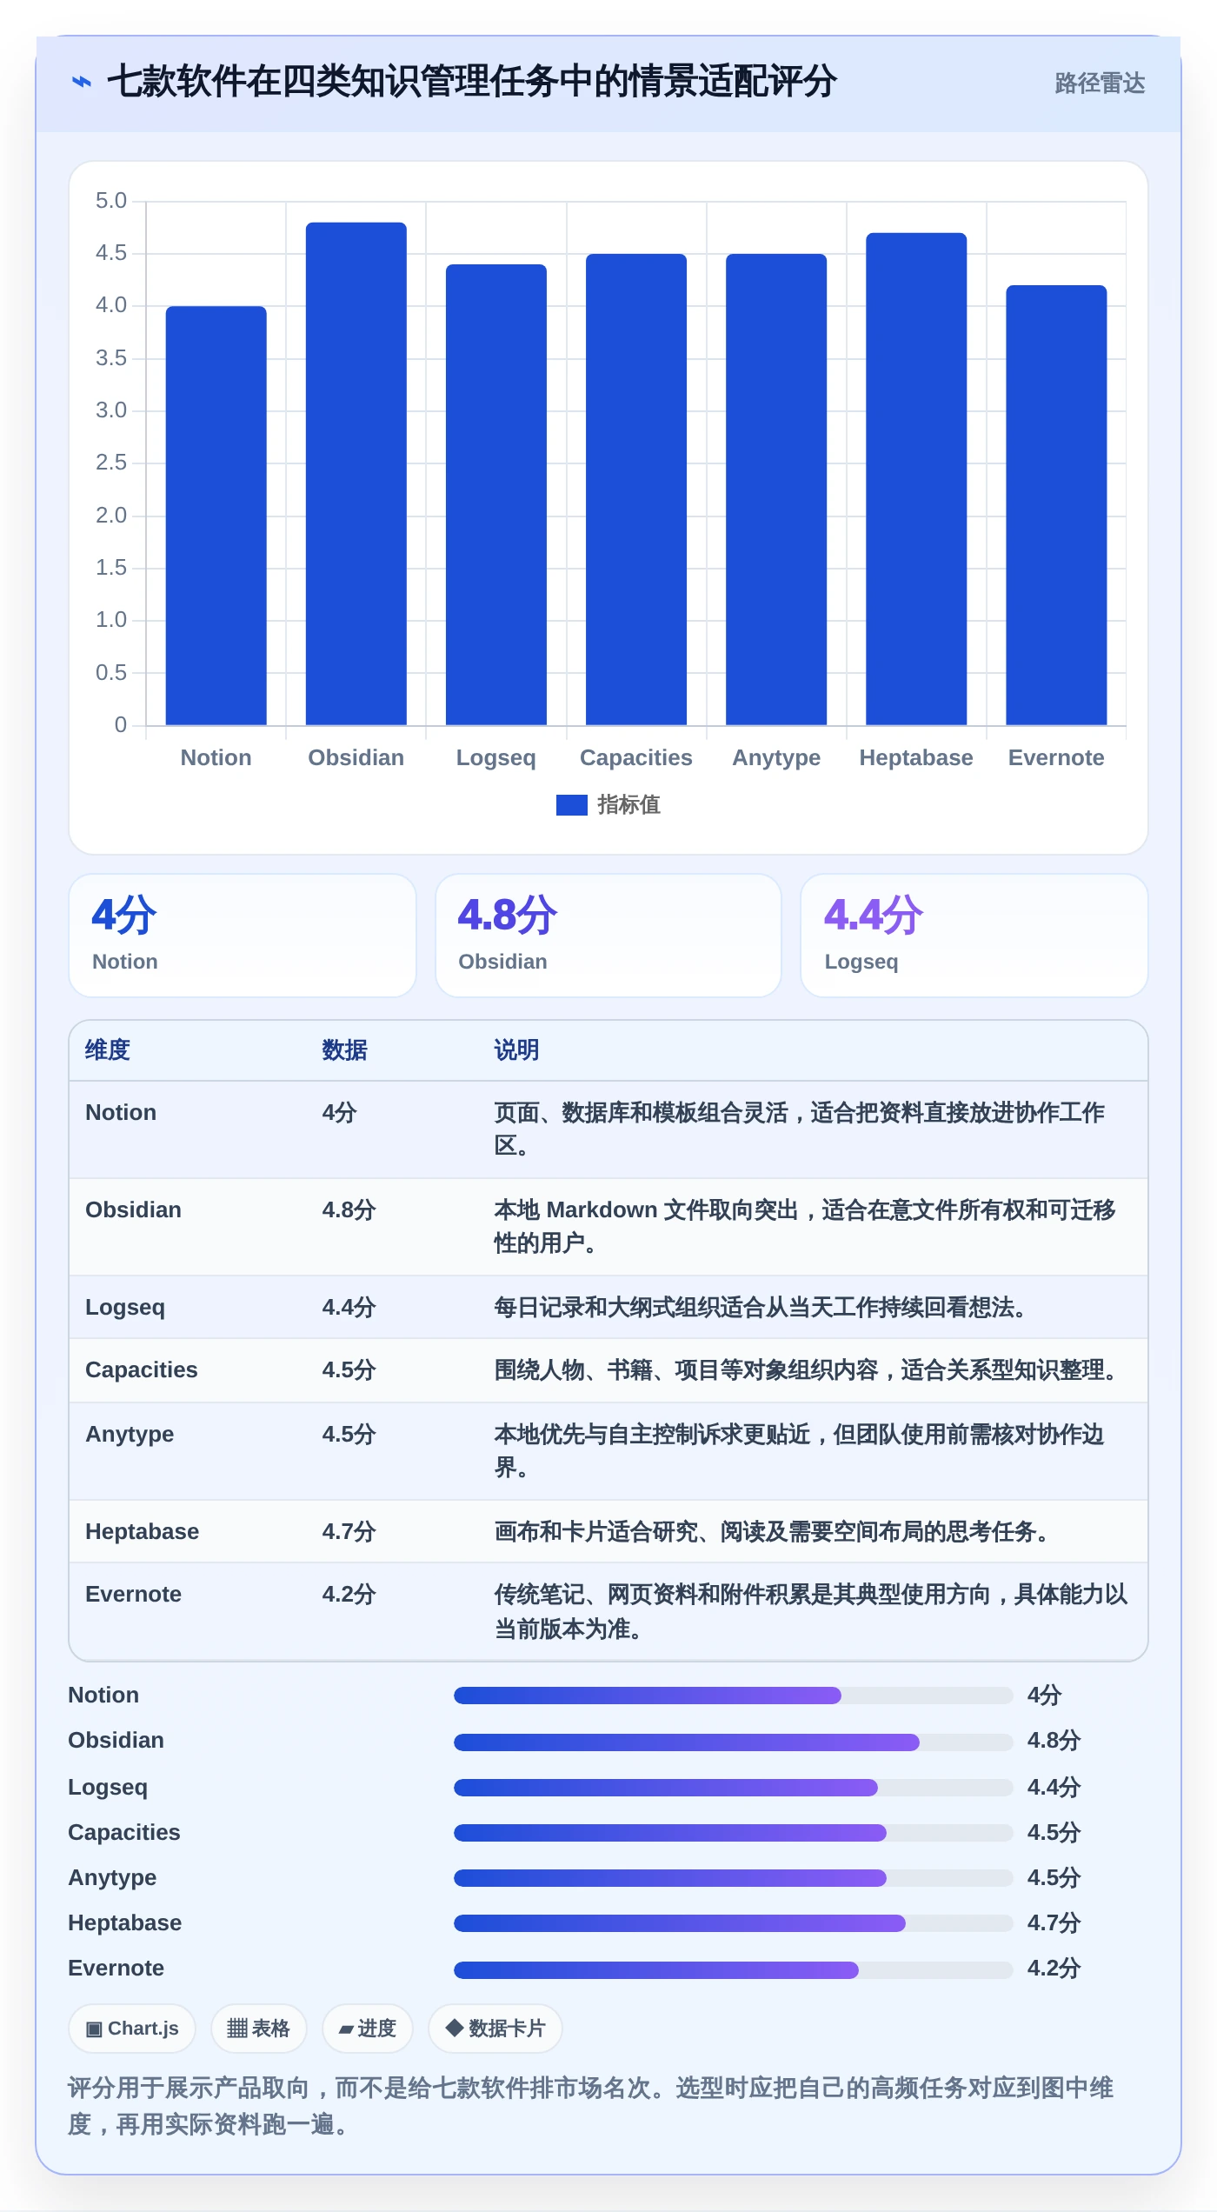
Task: Open the 4.4分 Logseq data card
Action: coord(974,936)
